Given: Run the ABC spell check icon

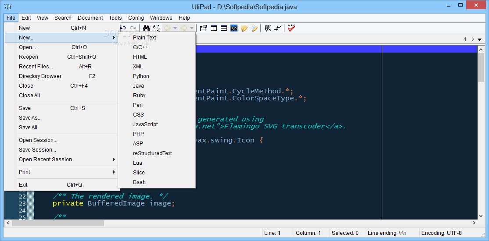Looking at the screenshot, I should (291, 28).
